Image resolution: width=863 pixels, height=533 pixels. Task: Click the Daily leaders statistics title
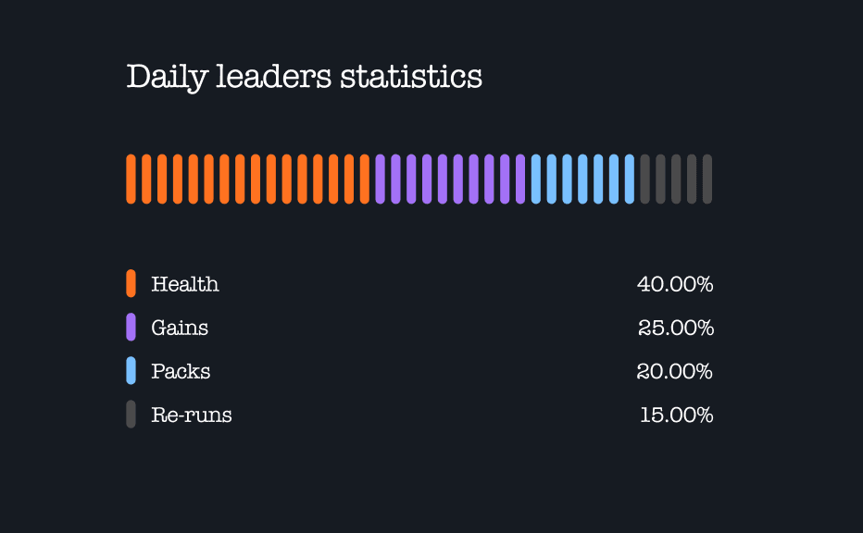point(304,77)
